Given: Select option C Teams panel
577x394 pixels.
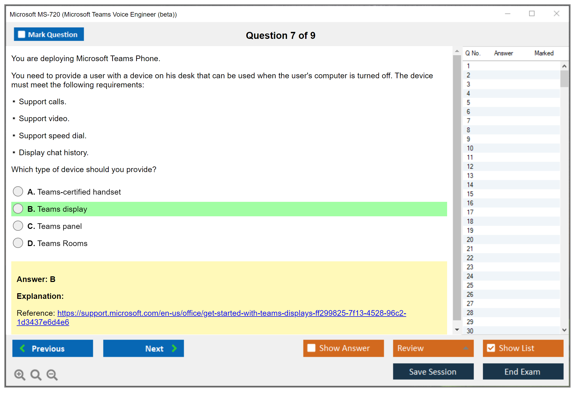Looking at the screenshot, I should 18,226.
